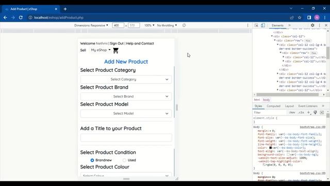Open the Dimensions: Responsive dropdown
The height and width of the screenshot is (186, 330).
coord(91,25)
